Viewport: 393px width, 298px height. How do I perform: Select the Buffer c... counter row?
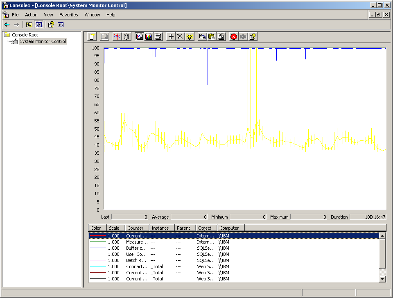pyautogui.click(x=234, y=248)
